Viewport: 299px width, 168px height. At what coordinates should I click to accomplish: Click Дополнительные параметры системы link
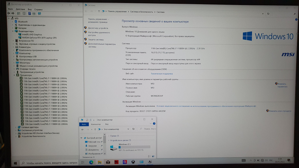[x=102, y=45]
